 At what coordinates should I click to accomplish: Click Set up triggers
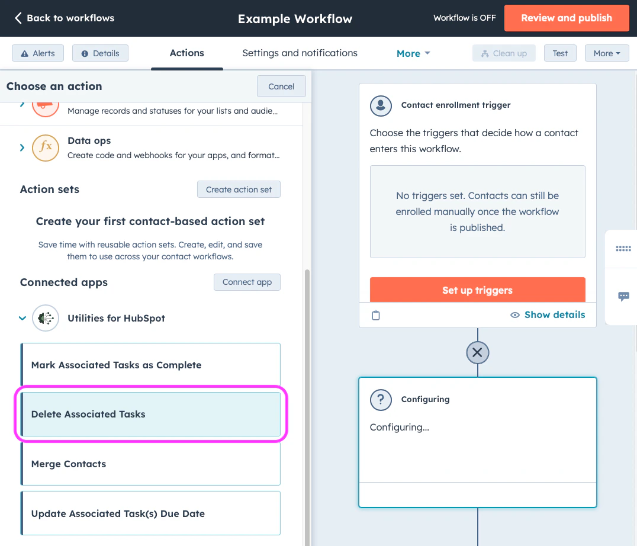(x=477, y=290)
